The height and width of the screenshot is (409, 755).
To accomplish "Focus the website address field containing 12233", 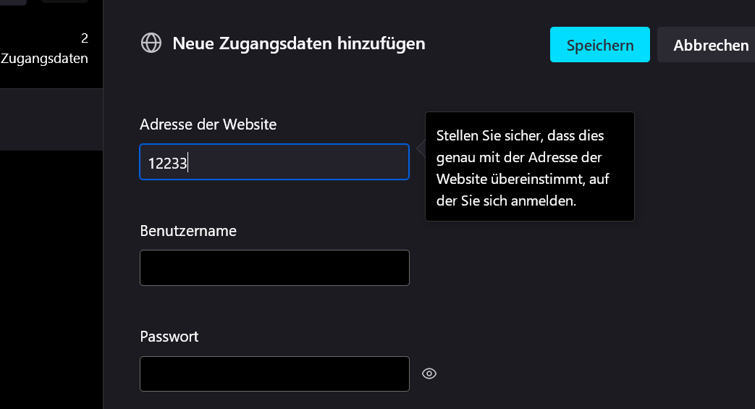I will 274,162.
